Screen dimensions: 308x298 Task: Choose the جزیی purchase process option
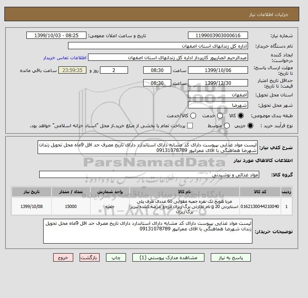(x=250, y=126)
